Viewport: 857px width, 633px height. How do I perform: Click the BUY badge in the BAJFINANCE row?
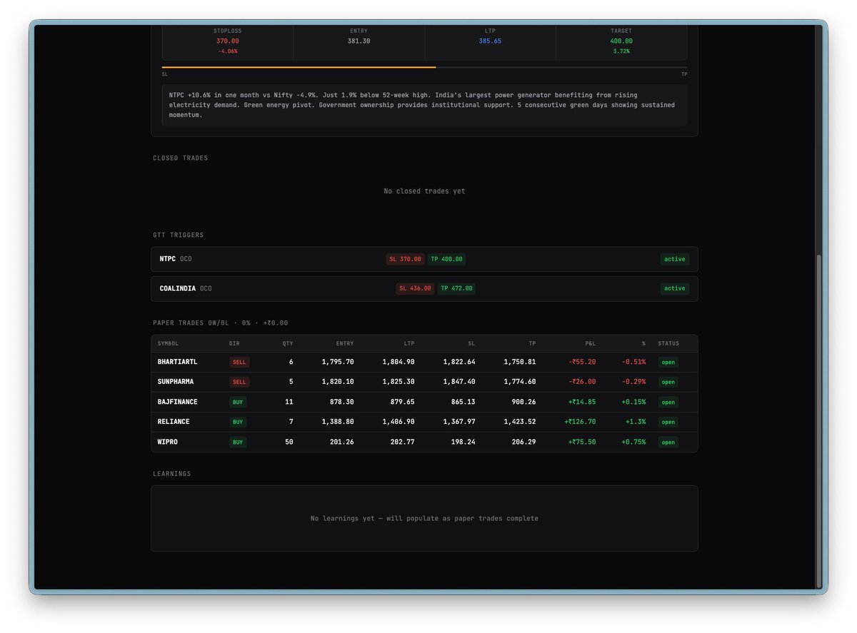pos(238,402)
